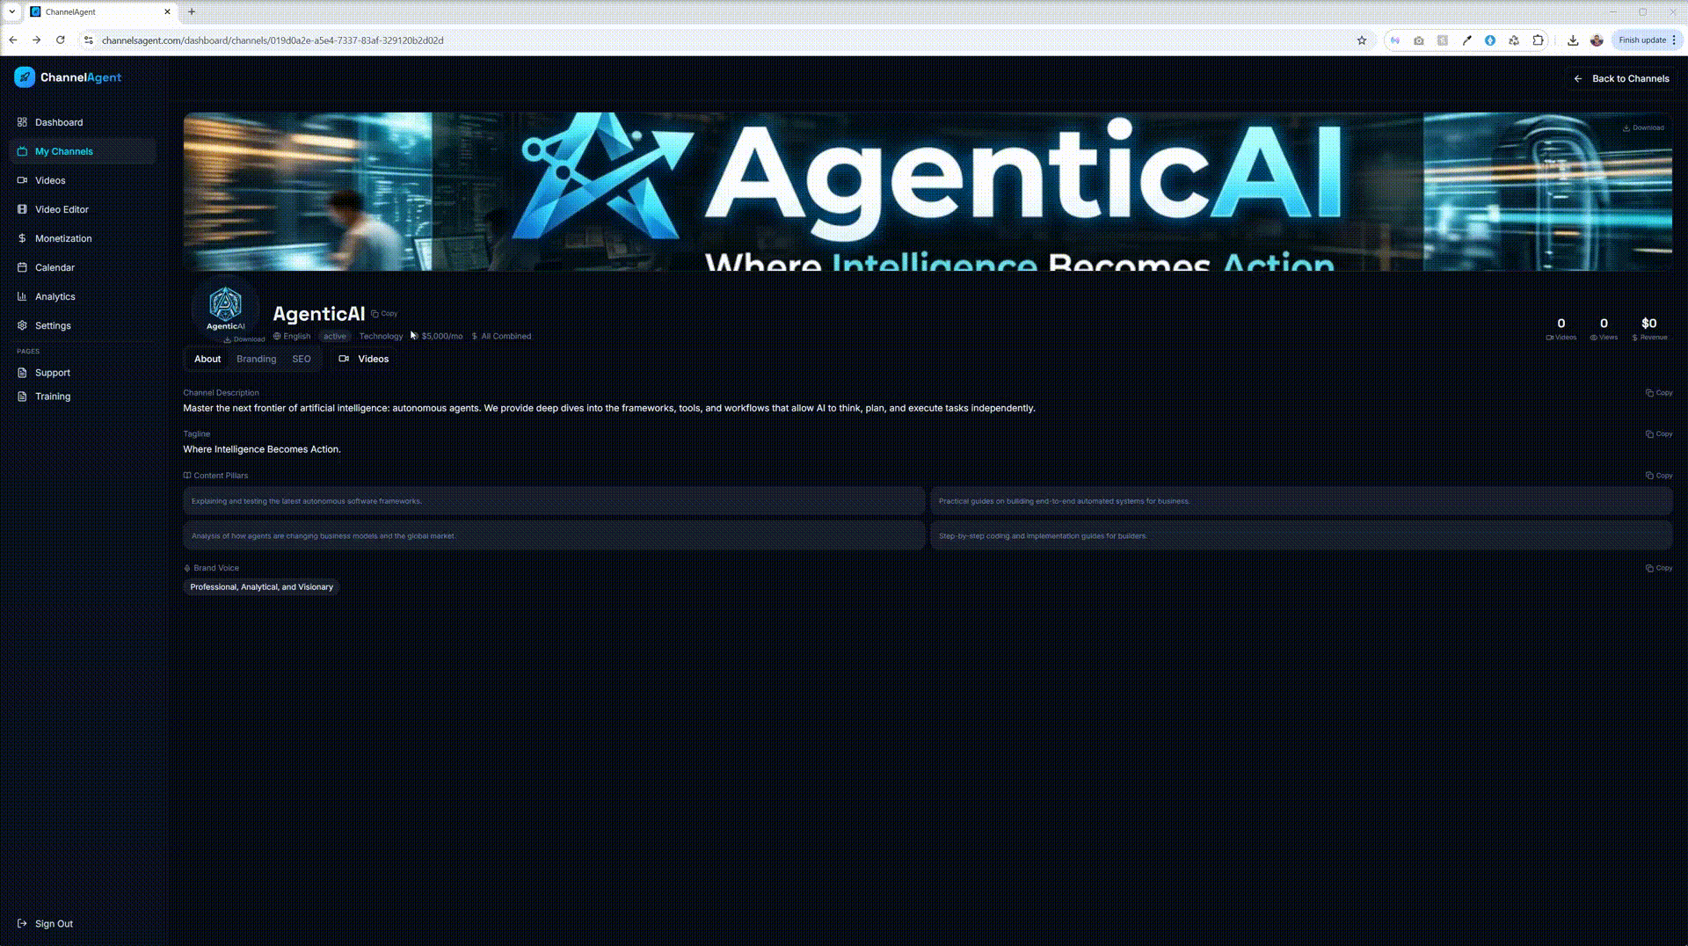The height and width of the screenshot is (946, 1688).
Task: Sign Out of ChannelAgent
Action: [53, 924]
